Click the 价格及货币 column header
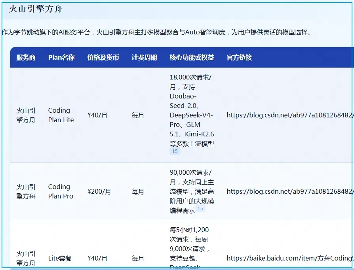Image resolution: width=354 pixels, height=270 pixels. (x=103, y=57)
